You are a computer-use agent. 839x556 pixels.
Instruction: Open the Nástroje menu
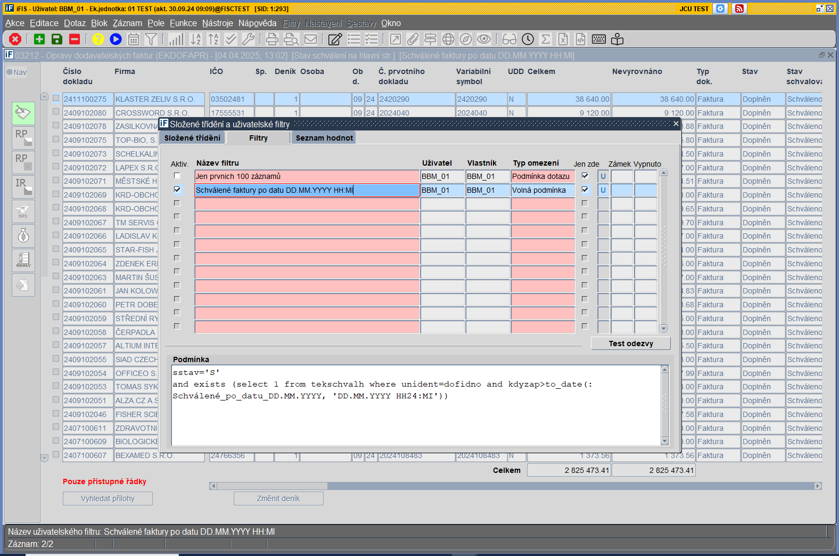click(x=217, y=23)
